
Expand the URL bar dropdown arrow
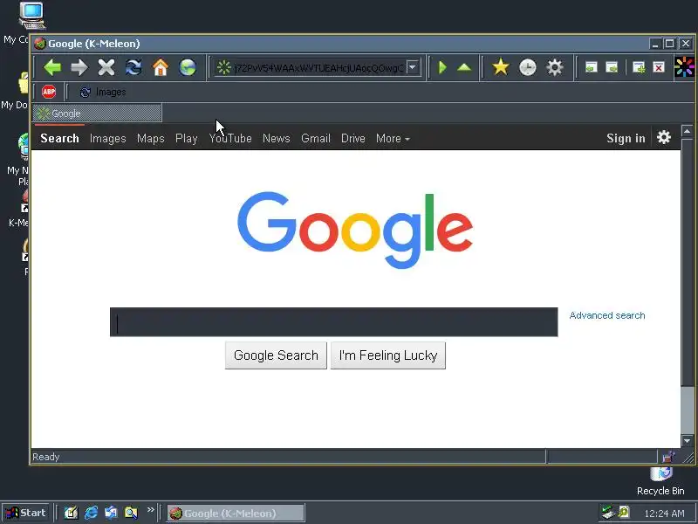[x=413, y=67]
